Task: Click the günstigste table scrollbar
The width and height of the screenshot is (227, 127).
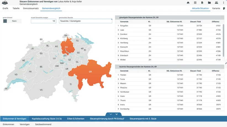Action: 223,40
